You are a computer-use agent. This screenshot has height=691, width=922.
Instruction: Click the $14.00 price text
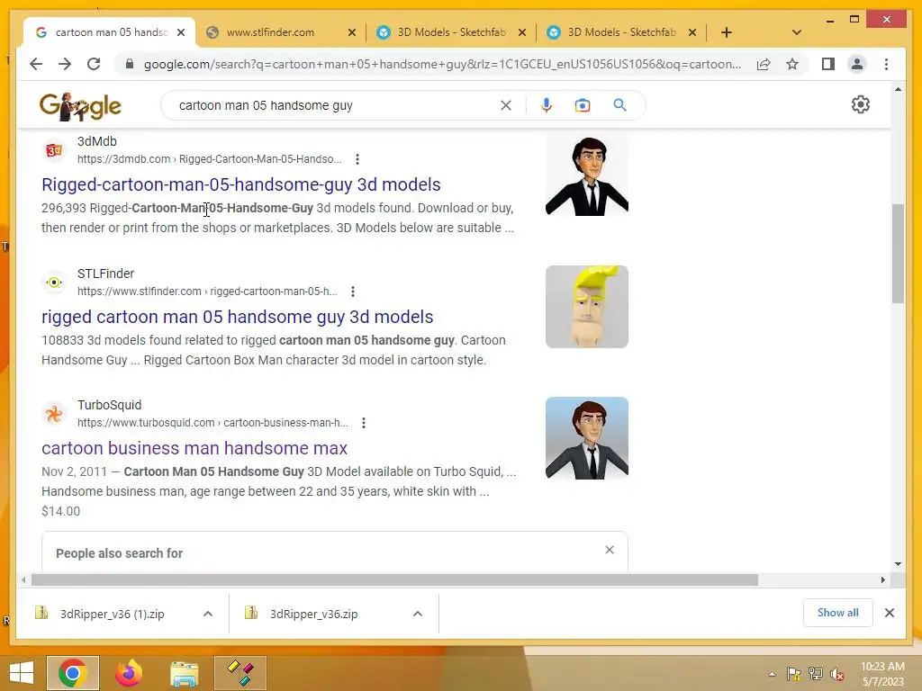pyautogui.click(x=60, y=511)
